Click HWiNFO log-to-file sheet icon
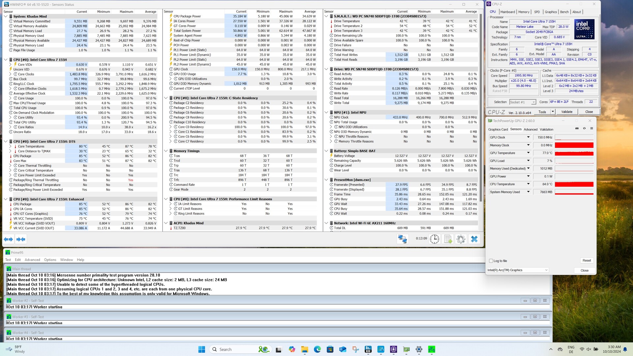 click(x=448, y=239)
